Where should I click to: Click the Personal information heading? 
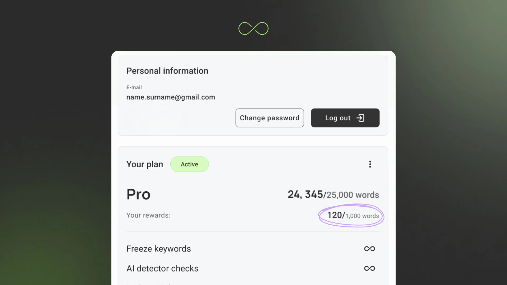pyautogui.click(x=167, y=71)
